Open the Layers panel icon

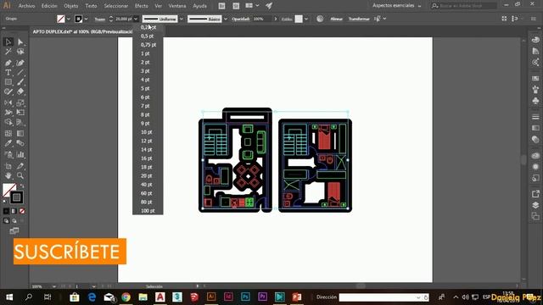tap(535, 205)
